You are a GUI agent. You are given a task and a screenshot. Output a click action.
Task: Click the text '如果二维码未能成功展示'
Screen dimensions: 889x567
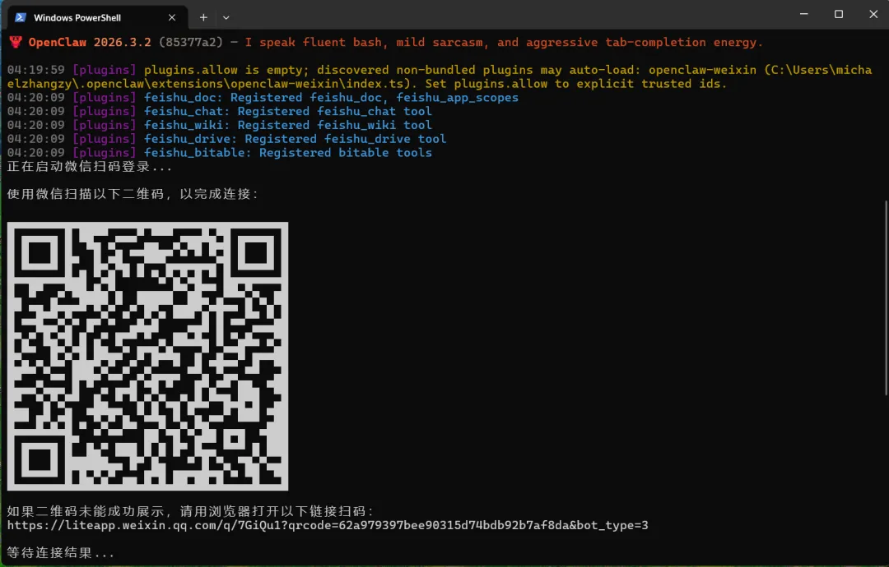(86, 511)
